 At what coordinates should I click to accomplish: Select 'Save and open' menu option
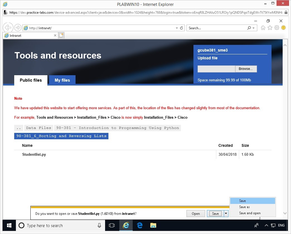click(x=250, y=213)
